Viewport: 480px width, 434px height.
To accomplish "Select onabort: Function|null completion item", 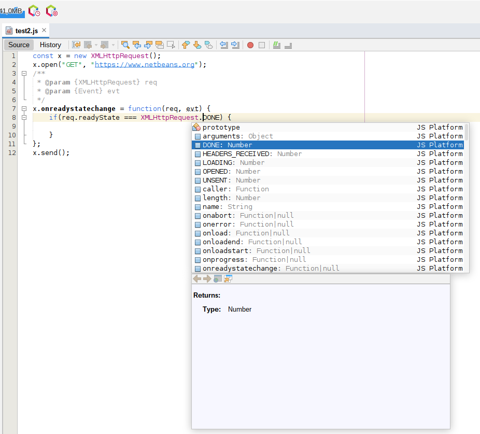I will tap(328, 215).
